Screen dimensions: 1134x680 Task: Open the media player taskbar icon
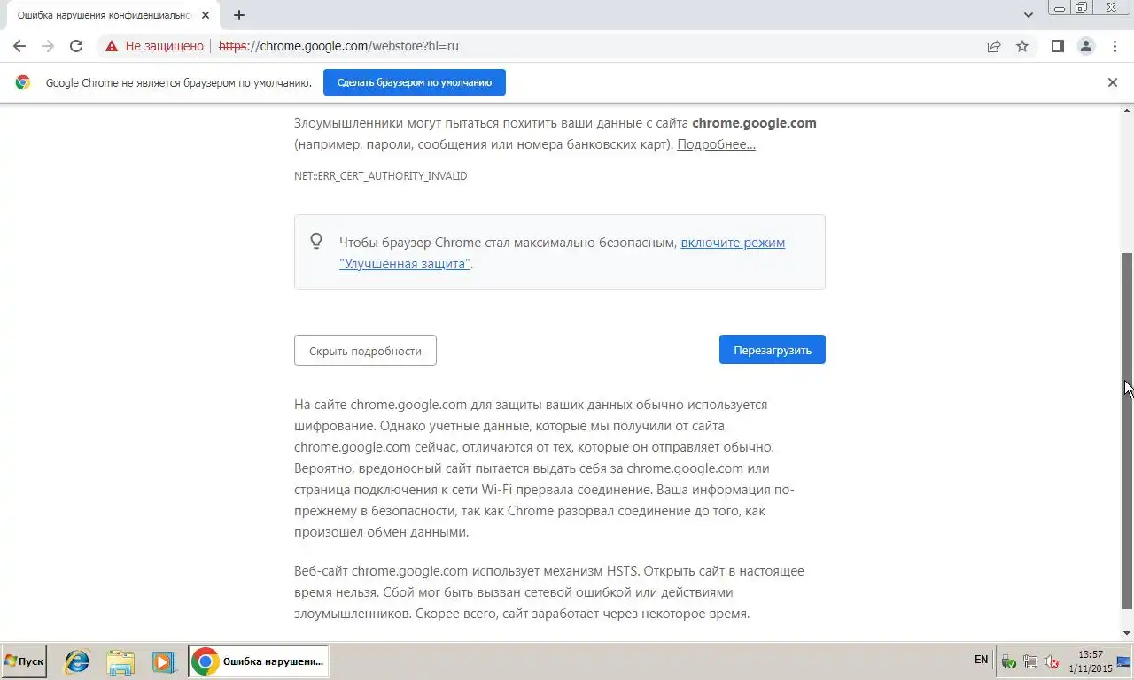163,661
